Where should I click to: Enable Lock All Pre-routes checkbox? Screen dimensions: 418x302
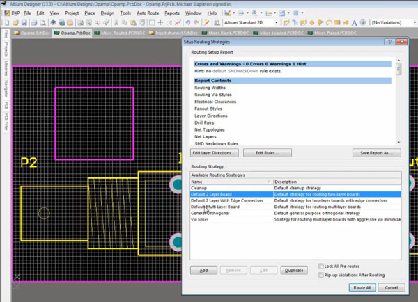(321, 266)
